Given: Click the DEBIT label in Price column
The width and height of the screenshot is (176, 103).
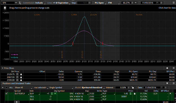Looking at the screenshot, I should 124,97.
